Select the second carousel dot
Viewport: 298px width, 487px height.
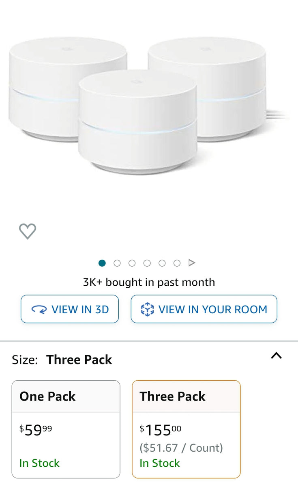pyautogui.click(x=117, y=263)
